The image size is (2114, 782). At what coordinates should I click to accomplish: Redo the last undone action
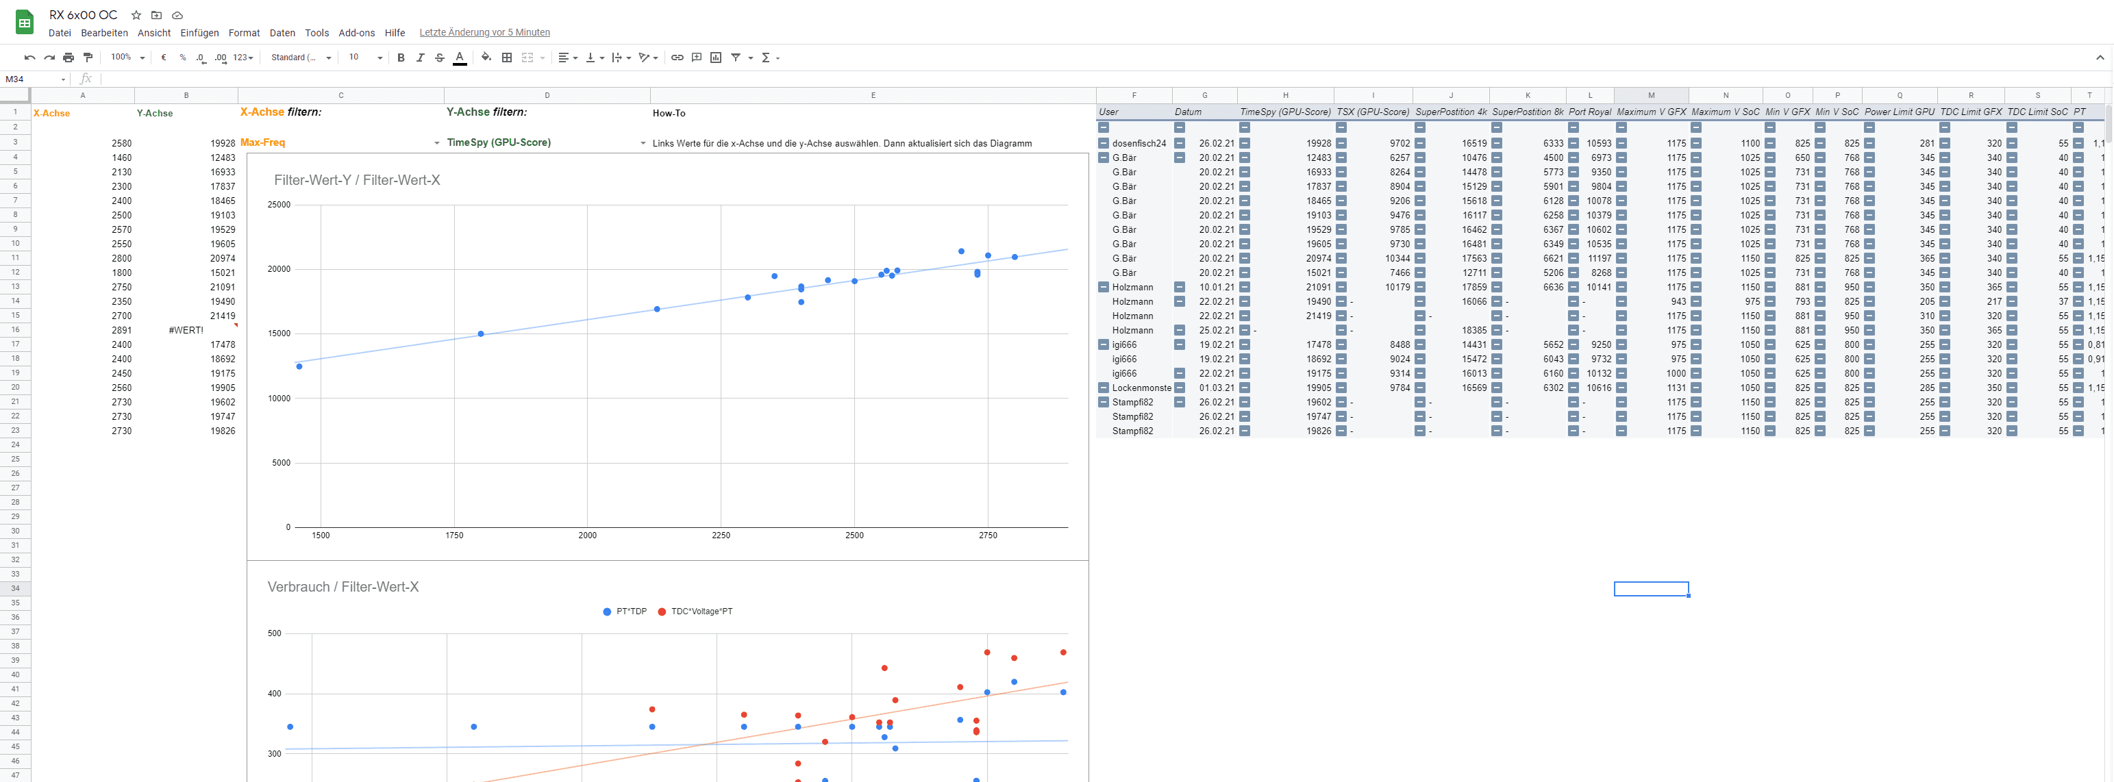pyautogui.click(x=49, y=58)
